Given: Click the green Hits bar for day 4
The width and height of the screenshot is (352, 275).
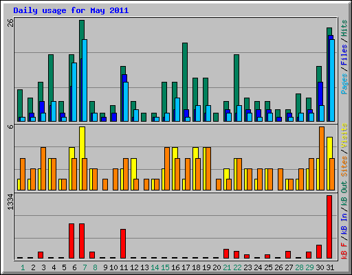Looking at the screenshot, I should pos(51,78).
